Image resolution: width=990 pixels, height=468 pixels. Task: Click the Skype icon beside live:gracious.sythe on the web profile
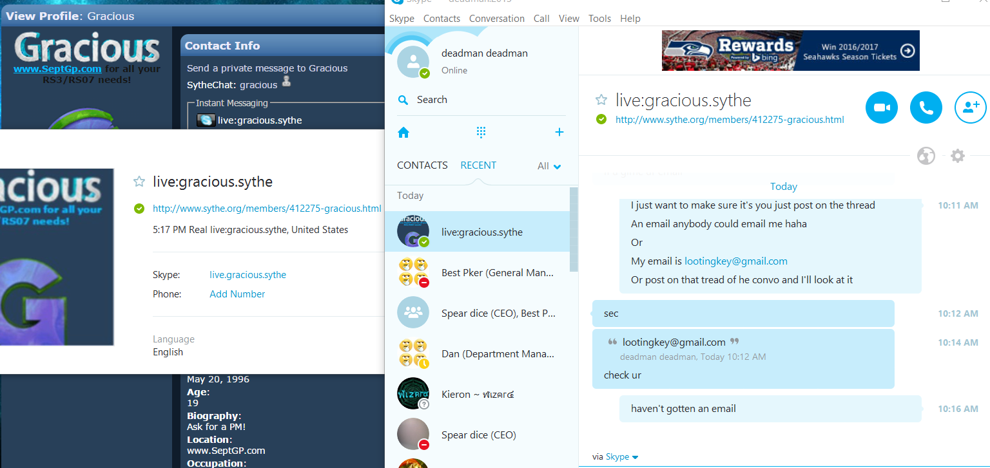click(206, 120)
